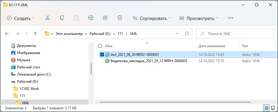Maximize the Explorer window

coord(257,5)
